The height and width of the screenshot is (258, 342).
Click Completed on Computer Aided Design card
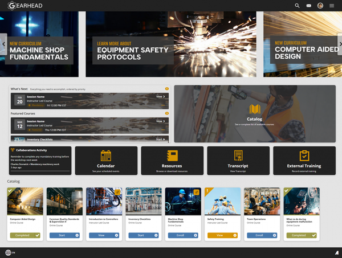[25, 235]
